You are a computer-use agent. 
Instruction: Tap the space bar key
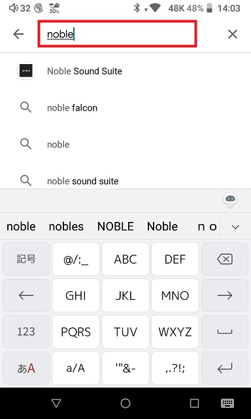[225, 332]
